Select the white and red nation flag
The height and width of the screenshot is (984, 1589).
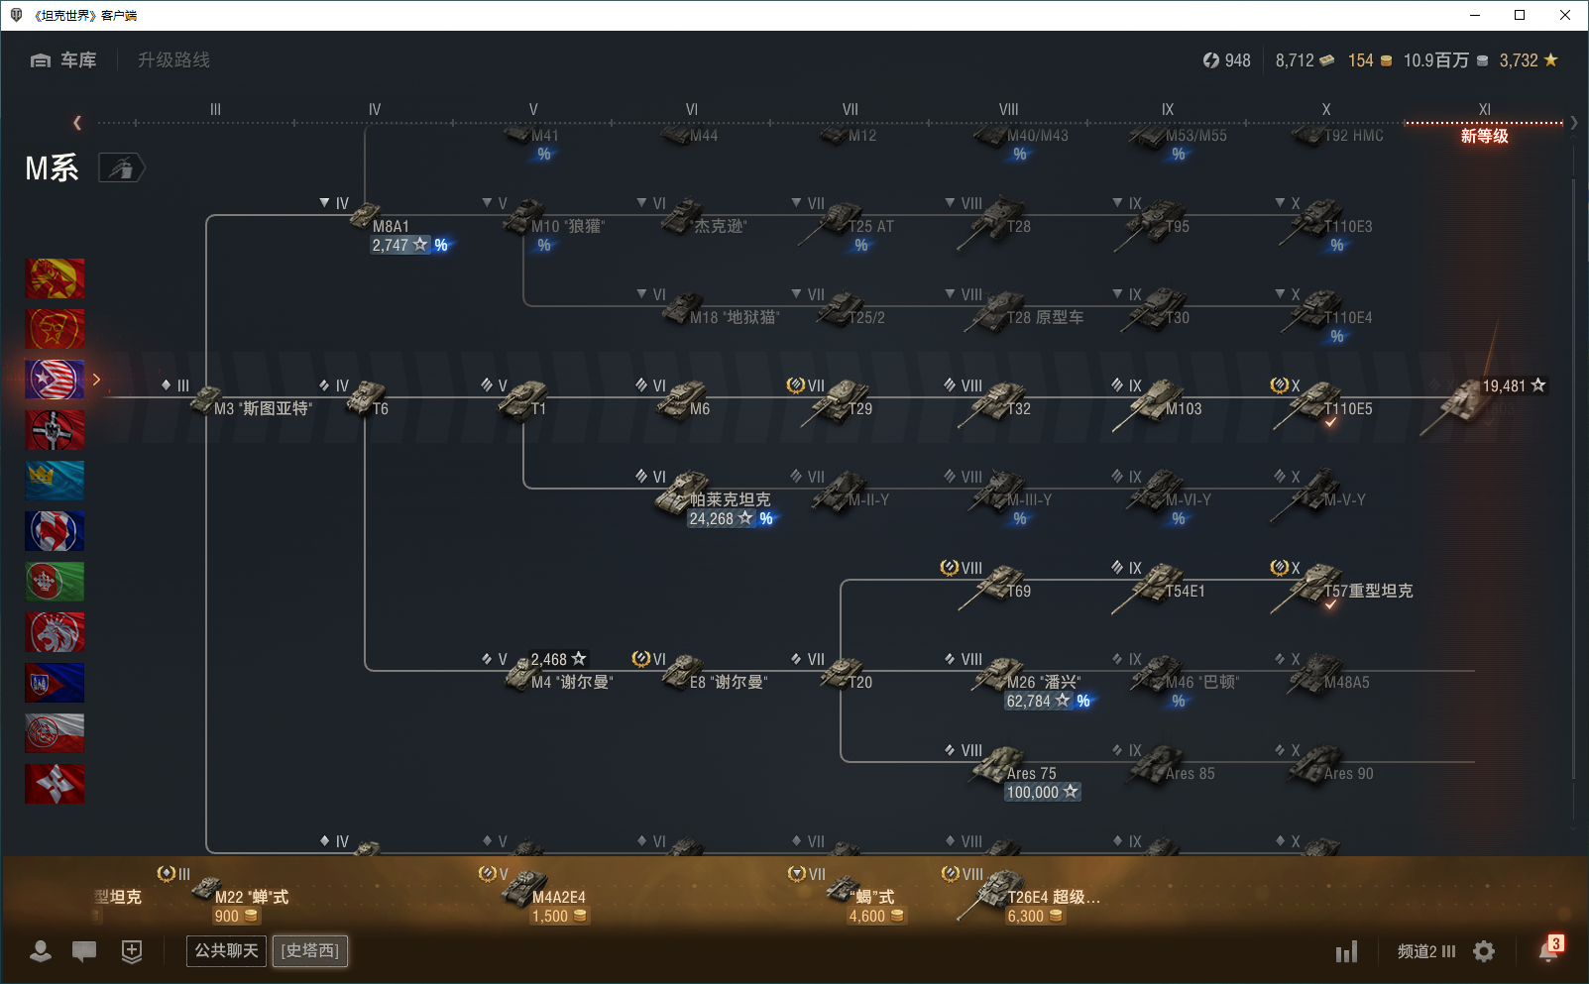click(x=55, y=733)
